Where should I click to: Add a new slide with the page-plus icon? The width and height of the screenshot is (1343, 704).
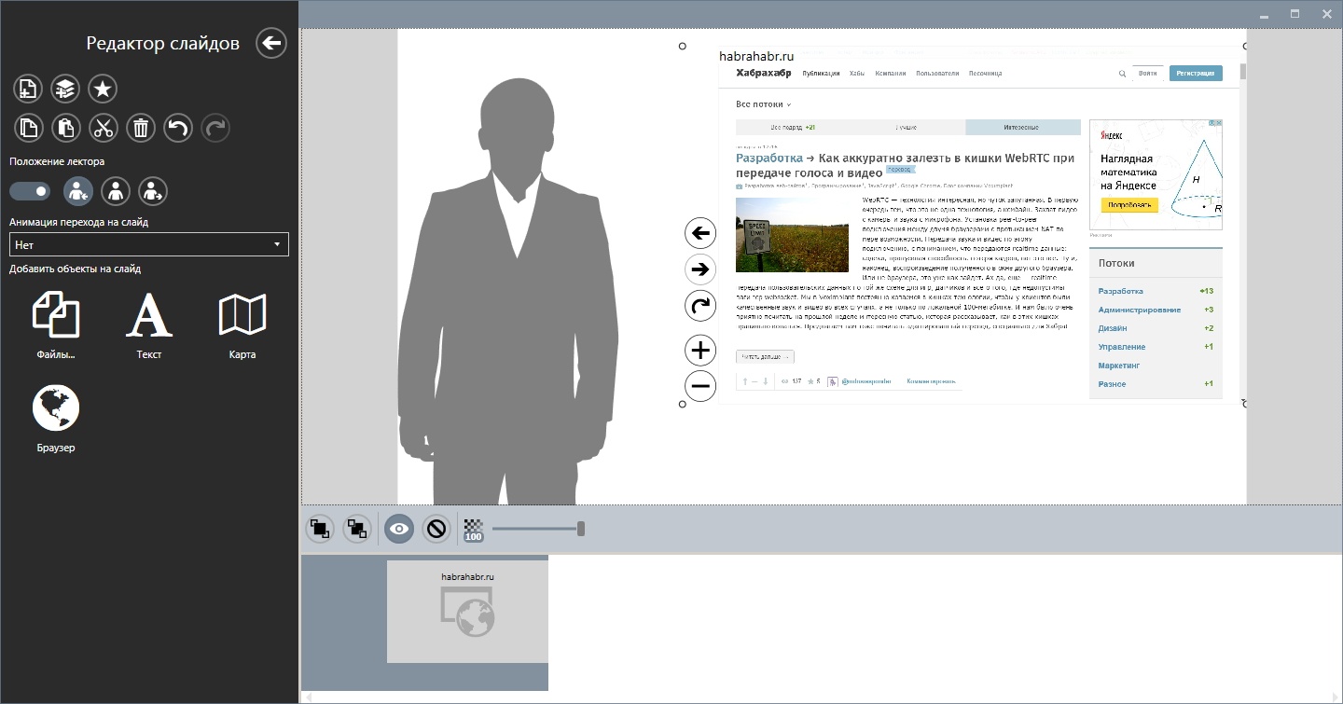(28, 89)
